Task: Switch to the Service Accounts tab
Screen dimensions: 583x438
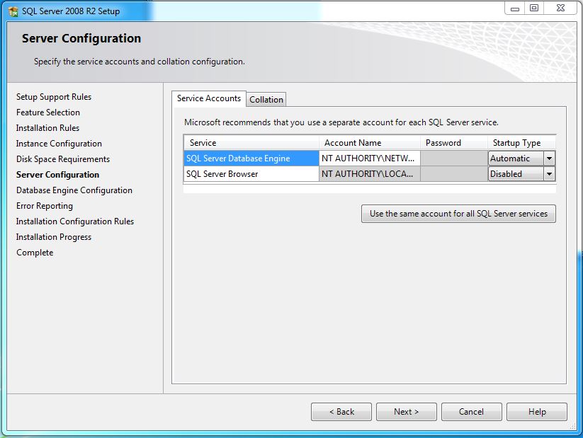Action: pos(208,98)
